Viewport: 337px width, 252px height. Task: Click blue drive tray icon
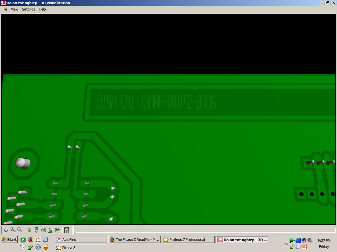298,241
